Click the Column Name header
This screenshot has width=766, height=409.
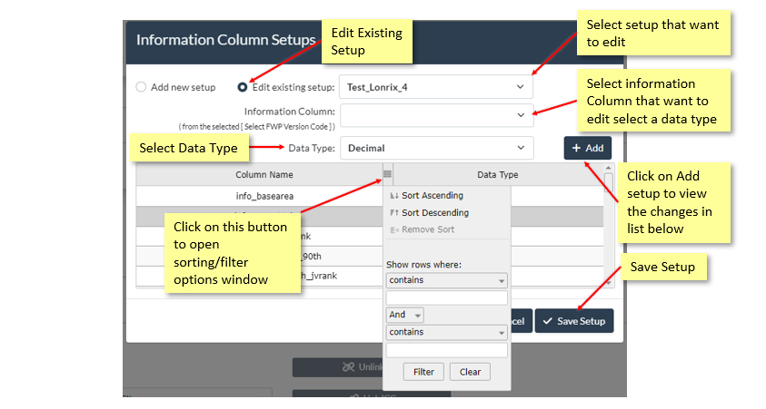[x=264, y=174]
